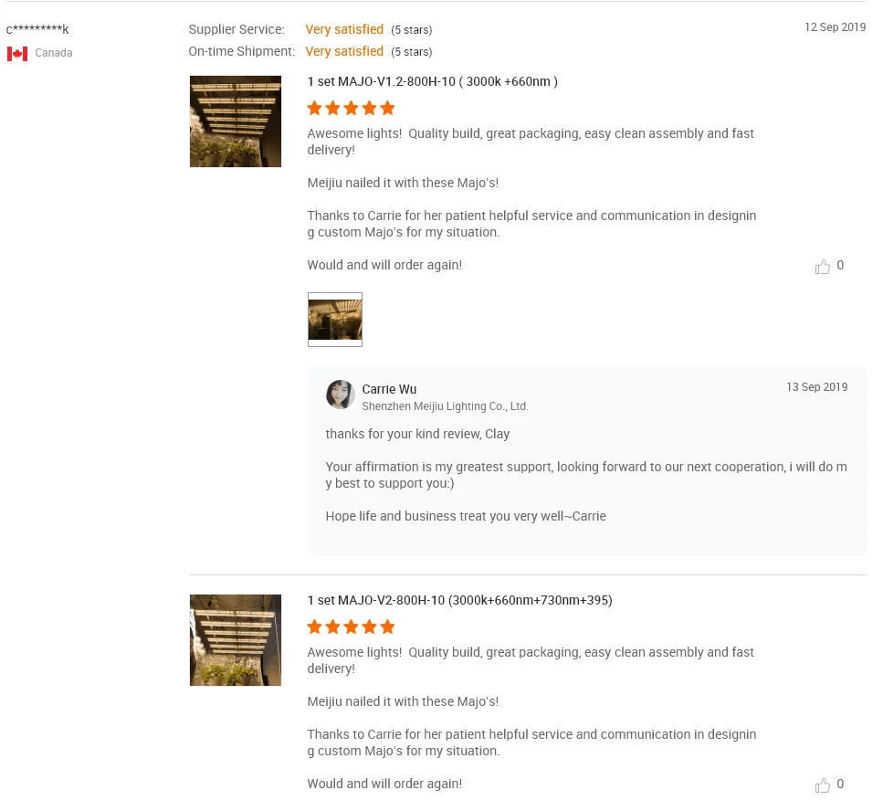Click the Canada country label
This screenshot has width=883, height=811.
pyautogui.click(x=54, y=53)
